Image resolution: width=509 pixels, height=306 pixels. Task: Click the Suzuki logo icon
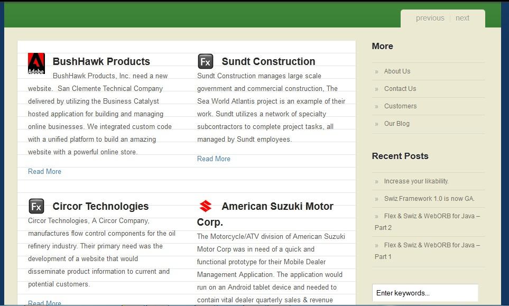pos(206,206)
